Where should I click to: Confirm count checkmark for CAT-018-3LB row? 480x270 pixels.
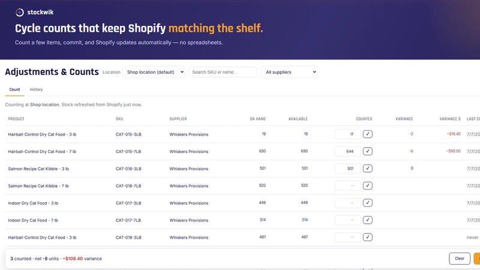tap(368, 237)
